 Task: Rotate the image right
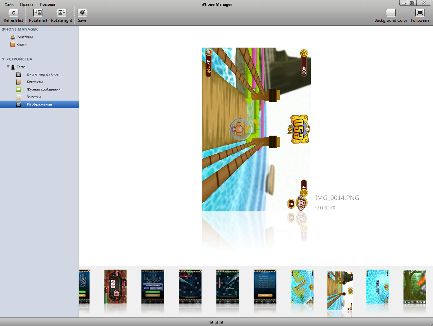(x=62, y=13)
